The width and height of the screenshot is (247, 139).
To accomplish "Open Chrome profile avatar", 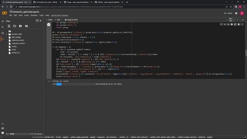I will click(240, 7).
